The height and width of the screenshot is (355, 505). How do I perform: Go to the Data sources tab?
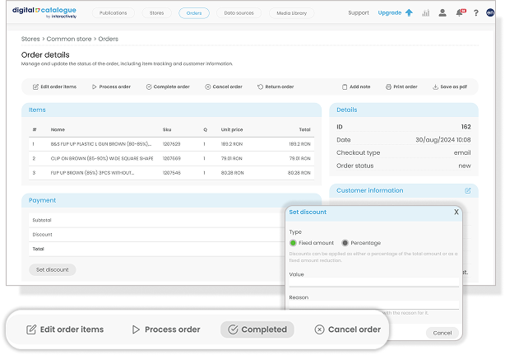pos(239,13)
